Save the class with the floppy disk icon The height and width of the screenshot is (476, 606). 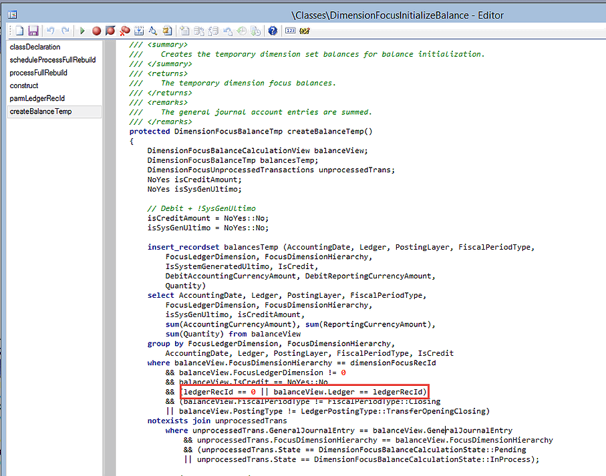(x=33, y=31)
